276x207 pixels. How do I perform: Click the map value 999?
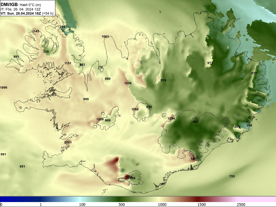point(86,99)
